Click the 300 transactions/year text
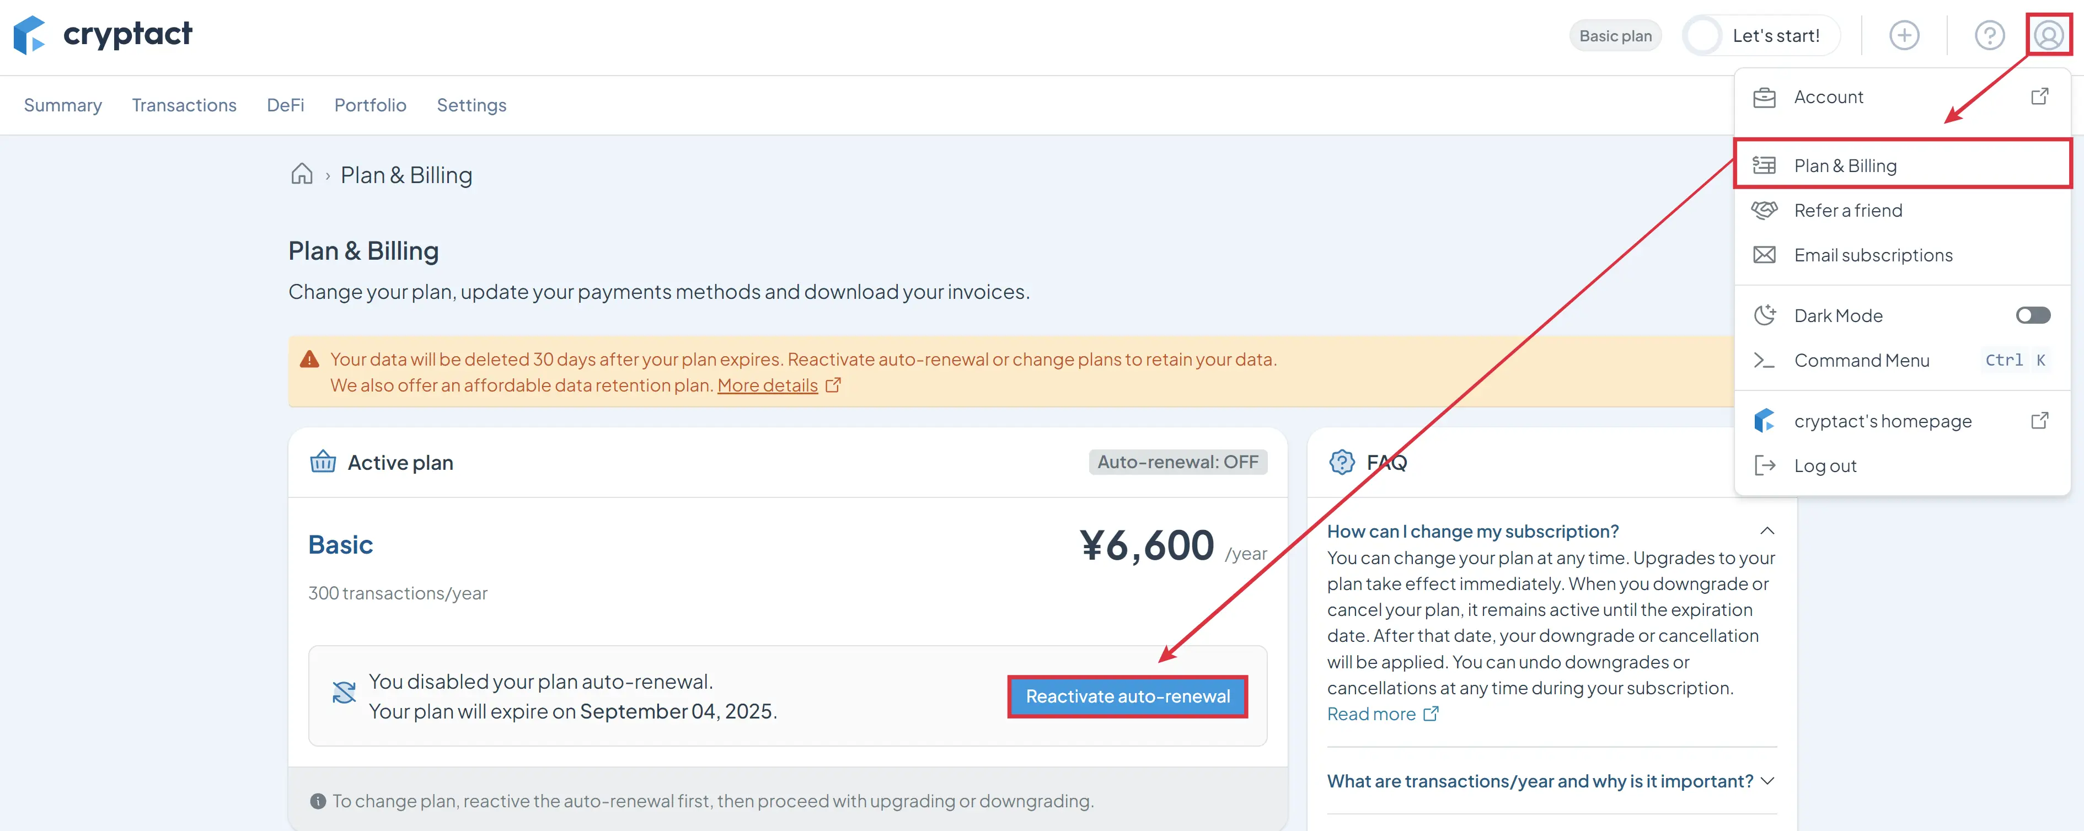The width and height of the screenshot is (2084, 831). 398,593
